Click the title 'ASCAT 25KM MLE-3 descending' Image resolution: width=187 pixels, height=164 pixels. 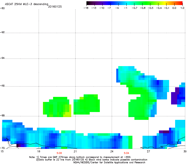(27, 4)
